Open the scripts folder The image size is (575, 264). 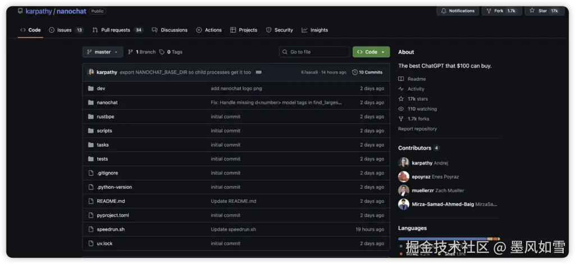click(x=104, y=130)
